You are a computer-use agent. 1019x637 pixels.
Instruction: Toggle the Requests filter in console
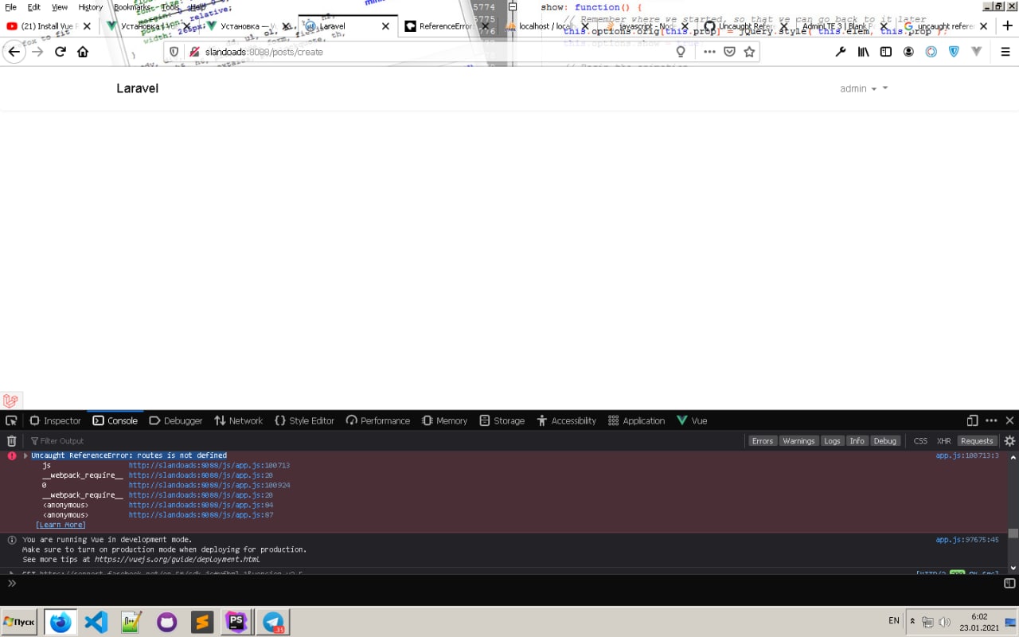click(x=977, y=441)
